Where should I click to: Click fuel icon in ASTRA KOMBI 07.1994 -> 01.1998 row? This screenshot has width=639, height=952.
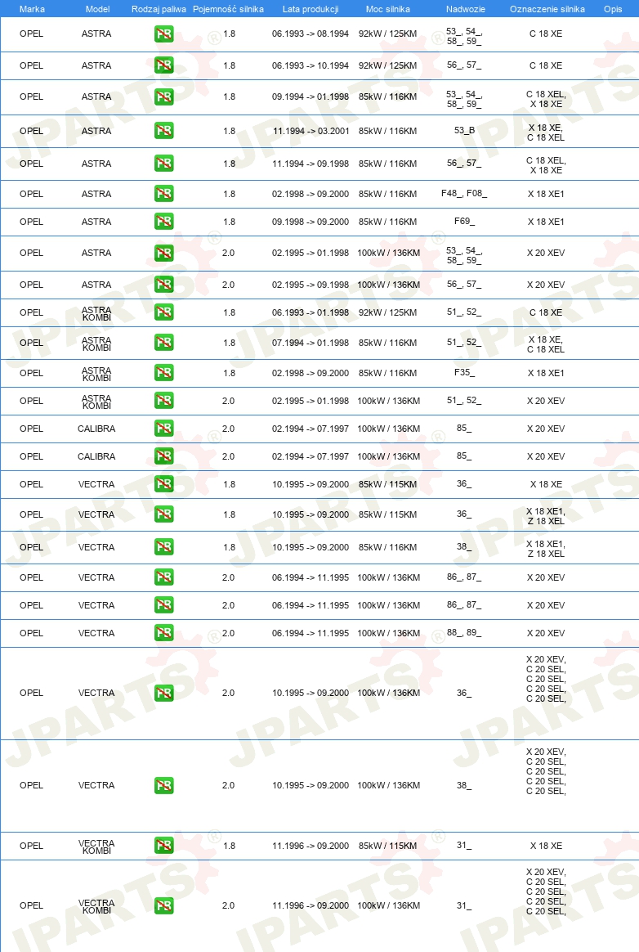(164, 343)
